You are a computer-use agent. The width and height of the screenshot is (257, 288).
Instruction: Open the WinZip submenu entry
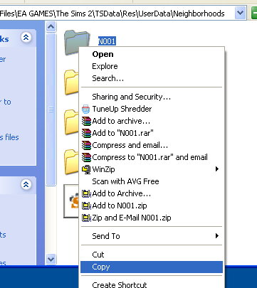(152, 169)
